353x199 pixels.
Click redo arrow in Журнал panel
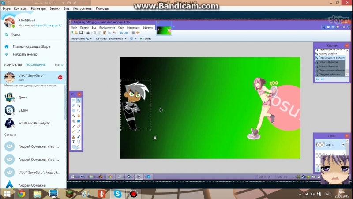(x=323, y=79)
